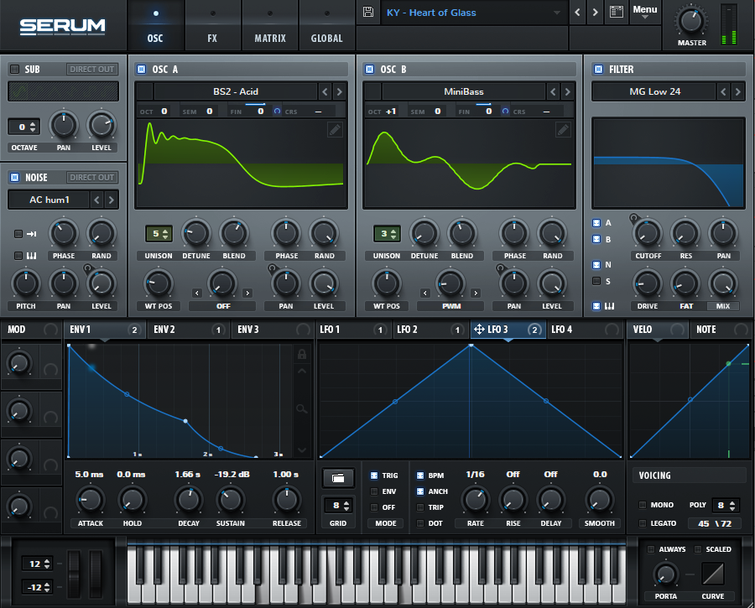The height and width of the screenshot is (608, 755).
Task: Open AC hum1 noise sample menu
Action: [49, 200]
